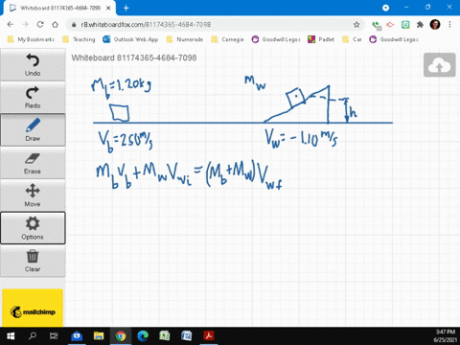Go back in browser history
The height and width of the screenshot is (345, 460).
[11, 24]
